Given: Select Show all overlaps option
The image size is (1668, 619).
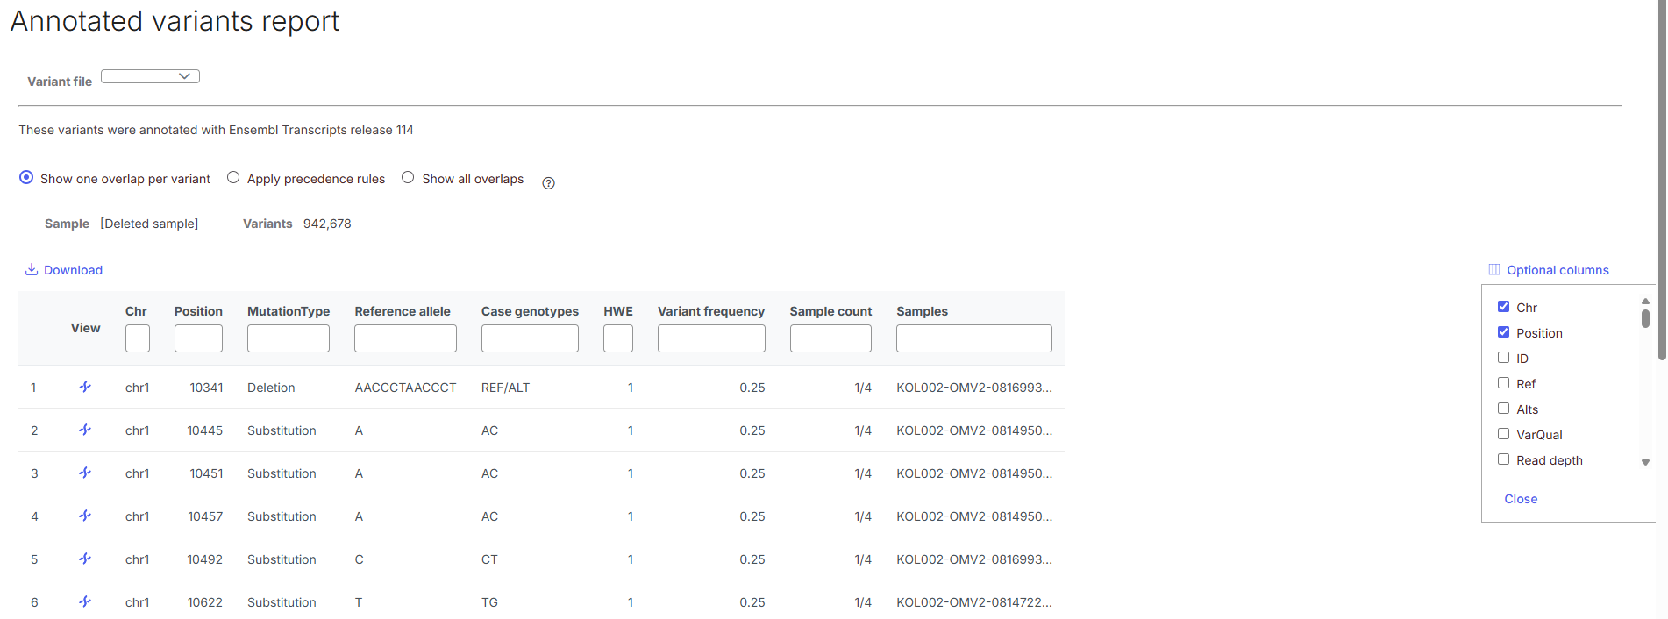Looking at the screenshot, I should [x=408, y=178].
